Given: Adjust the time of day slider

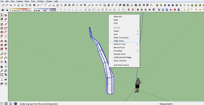Looking at the screenshot, I should coord(45,10).
